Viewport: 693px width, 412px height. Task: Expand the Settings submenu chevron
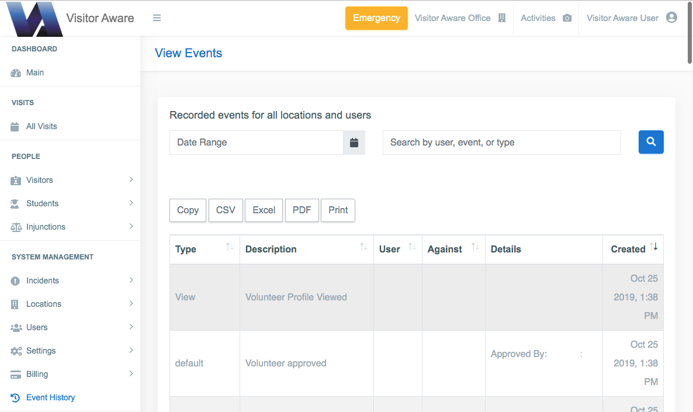tap(131, 350)
